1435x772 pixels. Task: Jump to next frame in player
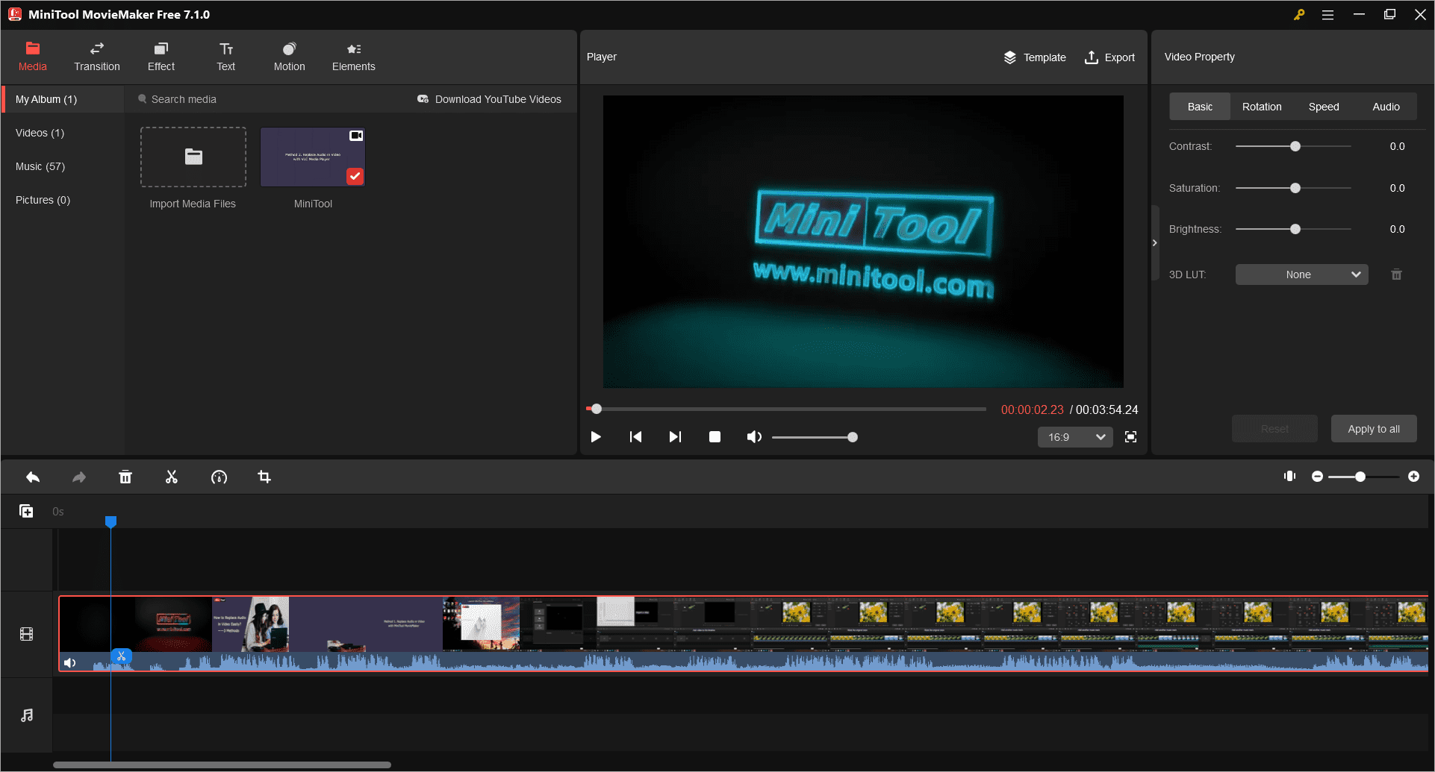tap(675, 437)
